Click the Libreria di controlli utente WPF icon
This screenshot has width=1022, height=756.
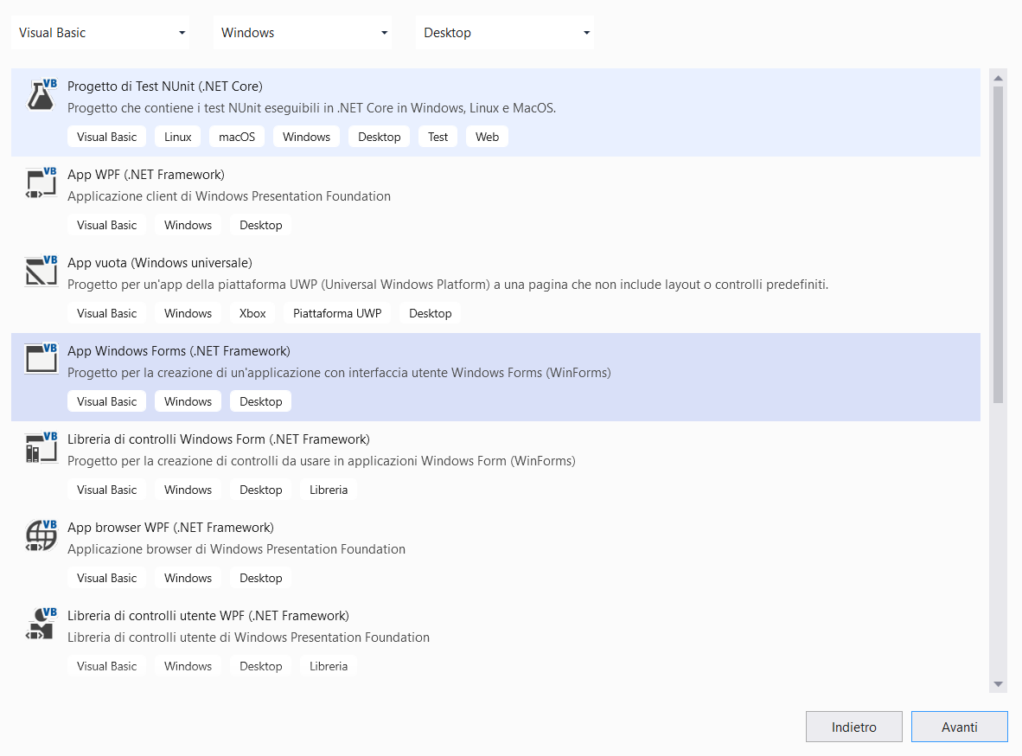point(41,624)
